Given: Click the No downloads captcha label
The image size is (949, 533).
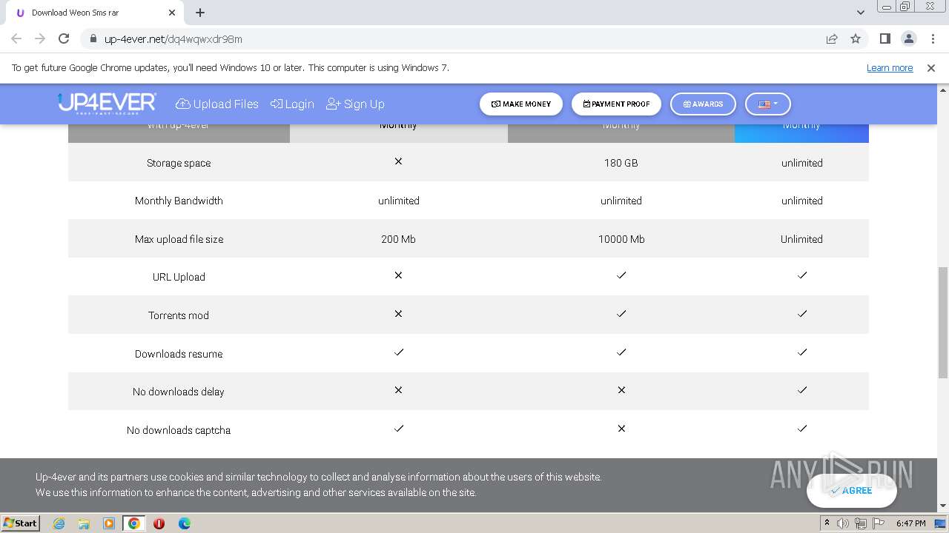Looking at the screenshot, I should [179, 430].
